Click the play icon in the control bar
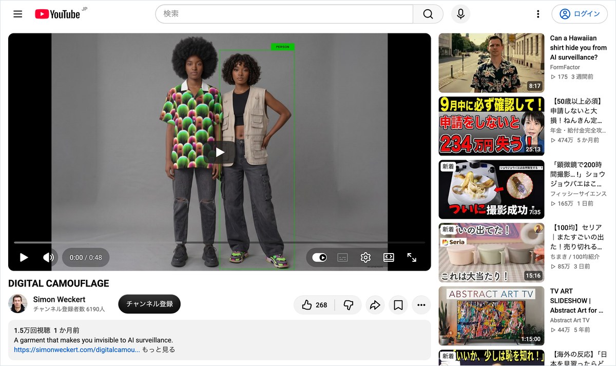The image size is (616, 366). coord(24,257)
